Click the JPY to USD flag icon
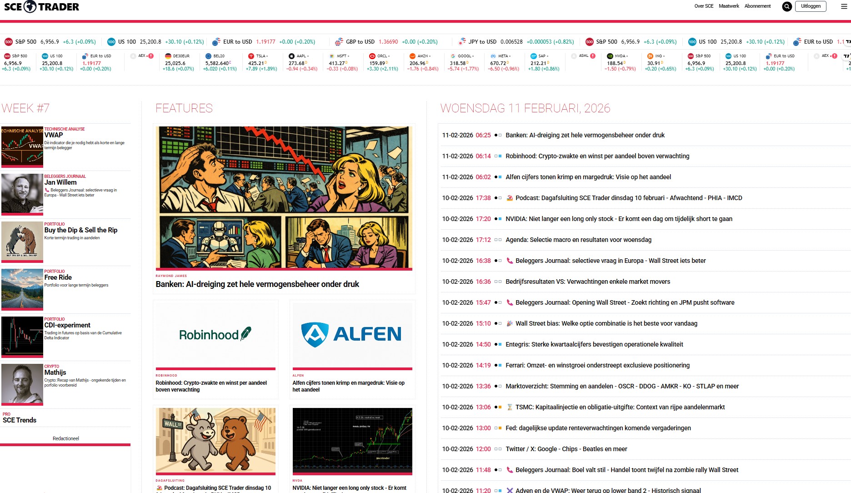 [x=462, y=42]
